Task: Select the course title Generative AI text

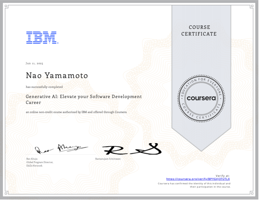Action: click(x=84, y=99)
